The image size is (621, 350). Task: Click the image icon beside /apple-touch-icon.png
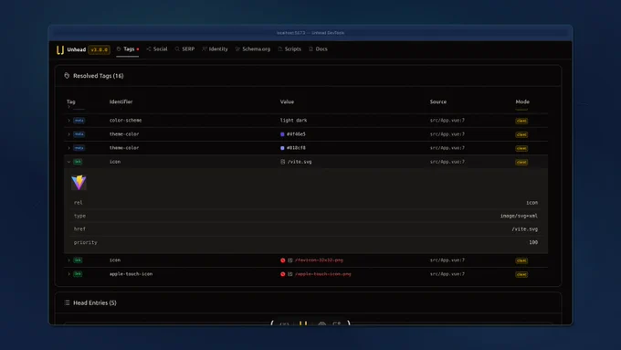coord(290,274)
